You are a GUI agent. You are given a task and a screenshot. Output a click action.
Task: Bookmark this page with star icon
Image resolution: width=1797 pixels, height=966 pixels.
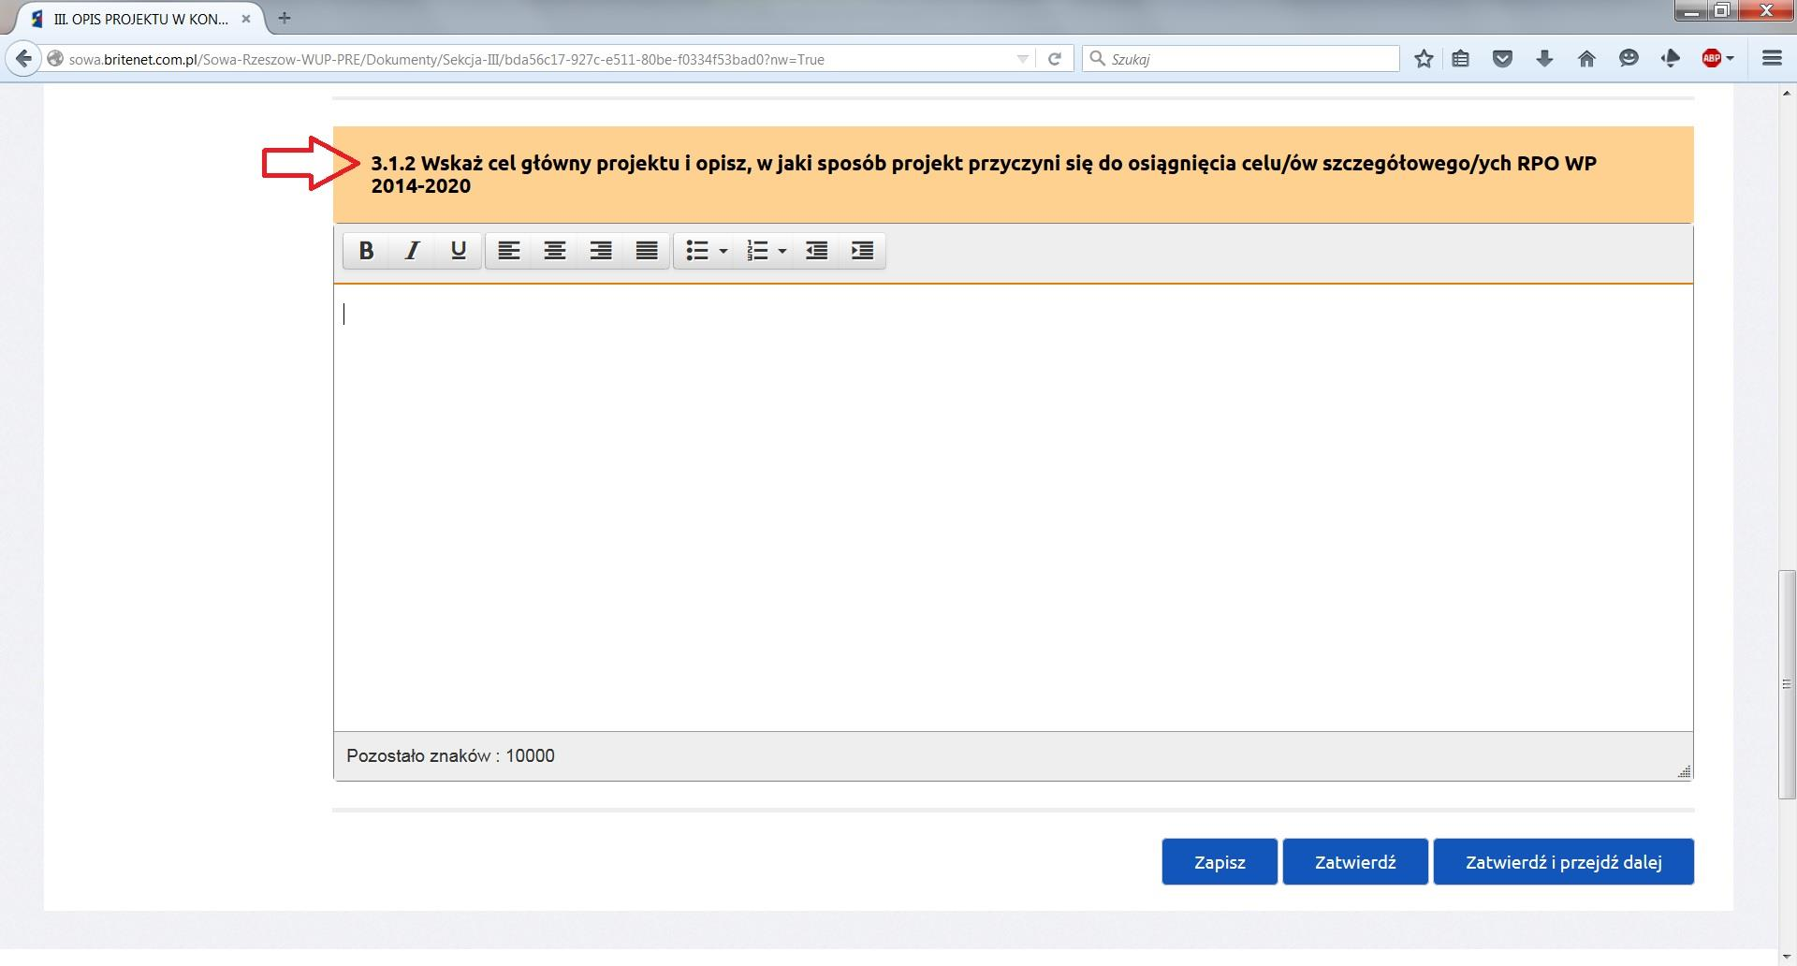pyautogui.click(x=1424, y=59)
